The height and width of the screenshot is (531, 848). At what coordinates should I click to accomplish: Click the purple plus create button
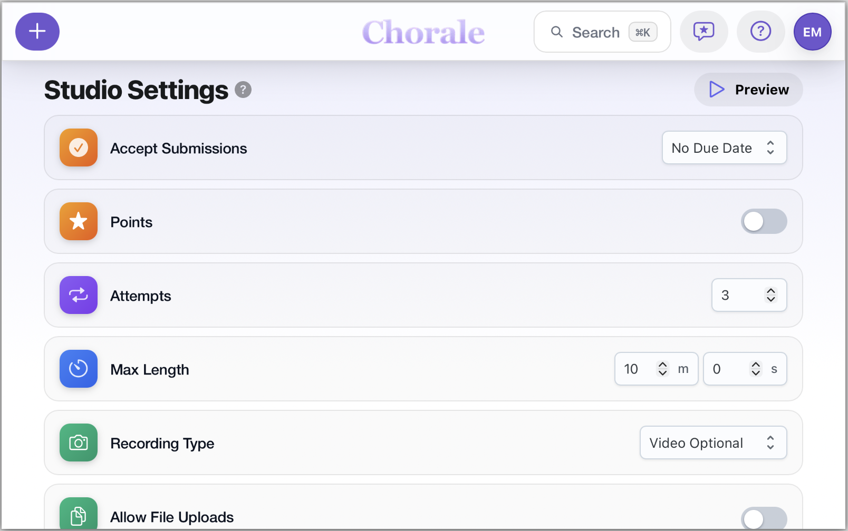point(37,32)
